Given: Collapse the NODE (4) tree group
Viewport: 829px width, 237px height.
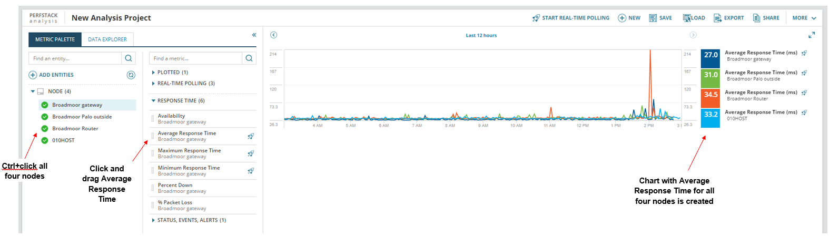Looking at the screenshot, I should (x=33, y=91).
